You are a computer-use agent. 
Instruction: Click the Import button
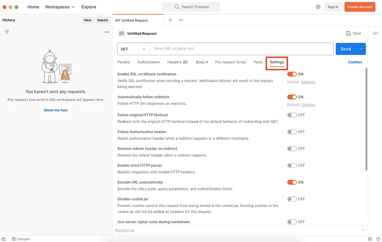(103, 20)
